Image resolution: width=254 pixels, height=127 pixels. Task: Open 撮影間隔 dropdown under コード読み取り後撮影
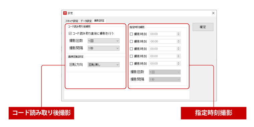point(104,48)
